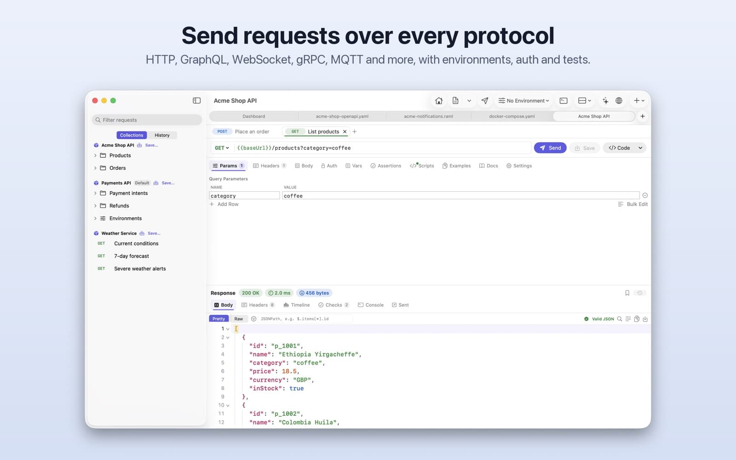This screenshot has width=736, height=460.
Task: Expand the Payment intents folder
Action: (x=95, y=193)
